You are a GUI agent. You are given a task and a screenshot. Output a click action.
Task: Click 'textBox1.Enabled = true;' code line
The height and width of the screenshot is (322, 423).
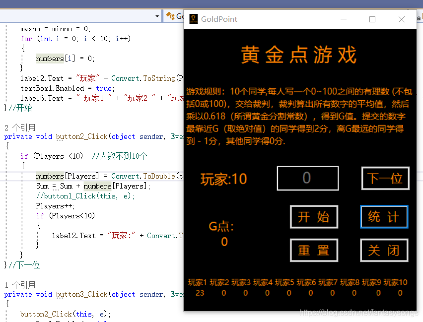pos(68,88)
